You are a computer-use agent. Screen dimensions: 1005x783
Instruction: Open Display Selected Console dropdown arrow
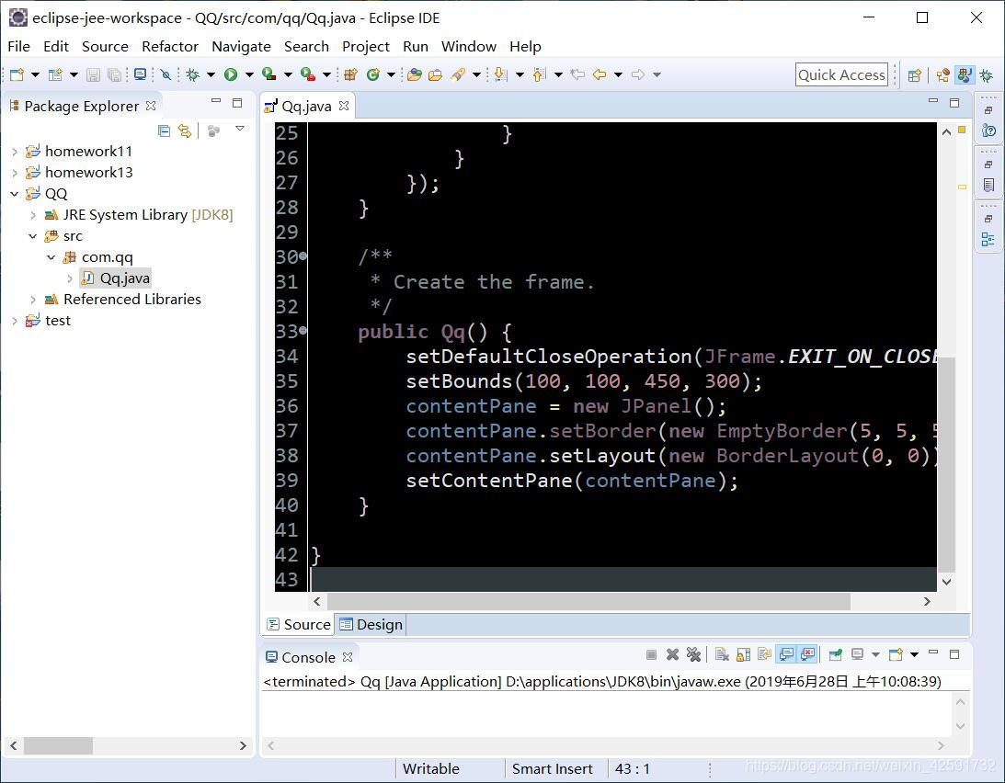coord(875,655)
